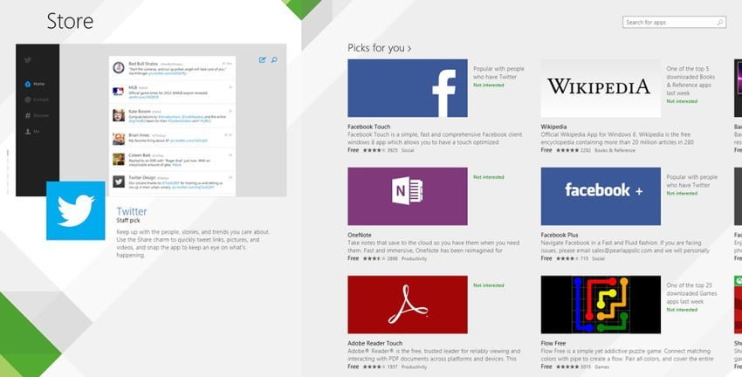
Task: Click the OneNote Productivity category label
Action: point(414,258)
